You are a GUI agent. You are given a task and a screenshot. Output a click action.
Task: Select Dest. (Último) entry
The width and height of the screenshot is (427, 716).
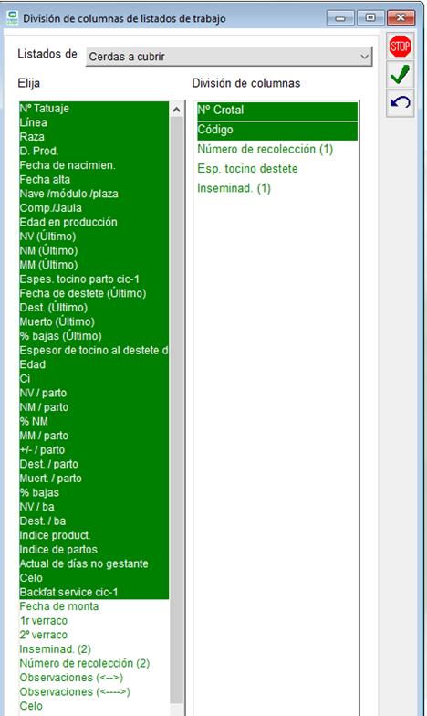click(94, 307)
